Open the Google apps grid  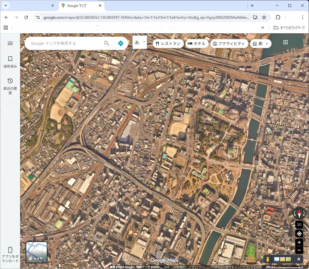pos(286,42)
